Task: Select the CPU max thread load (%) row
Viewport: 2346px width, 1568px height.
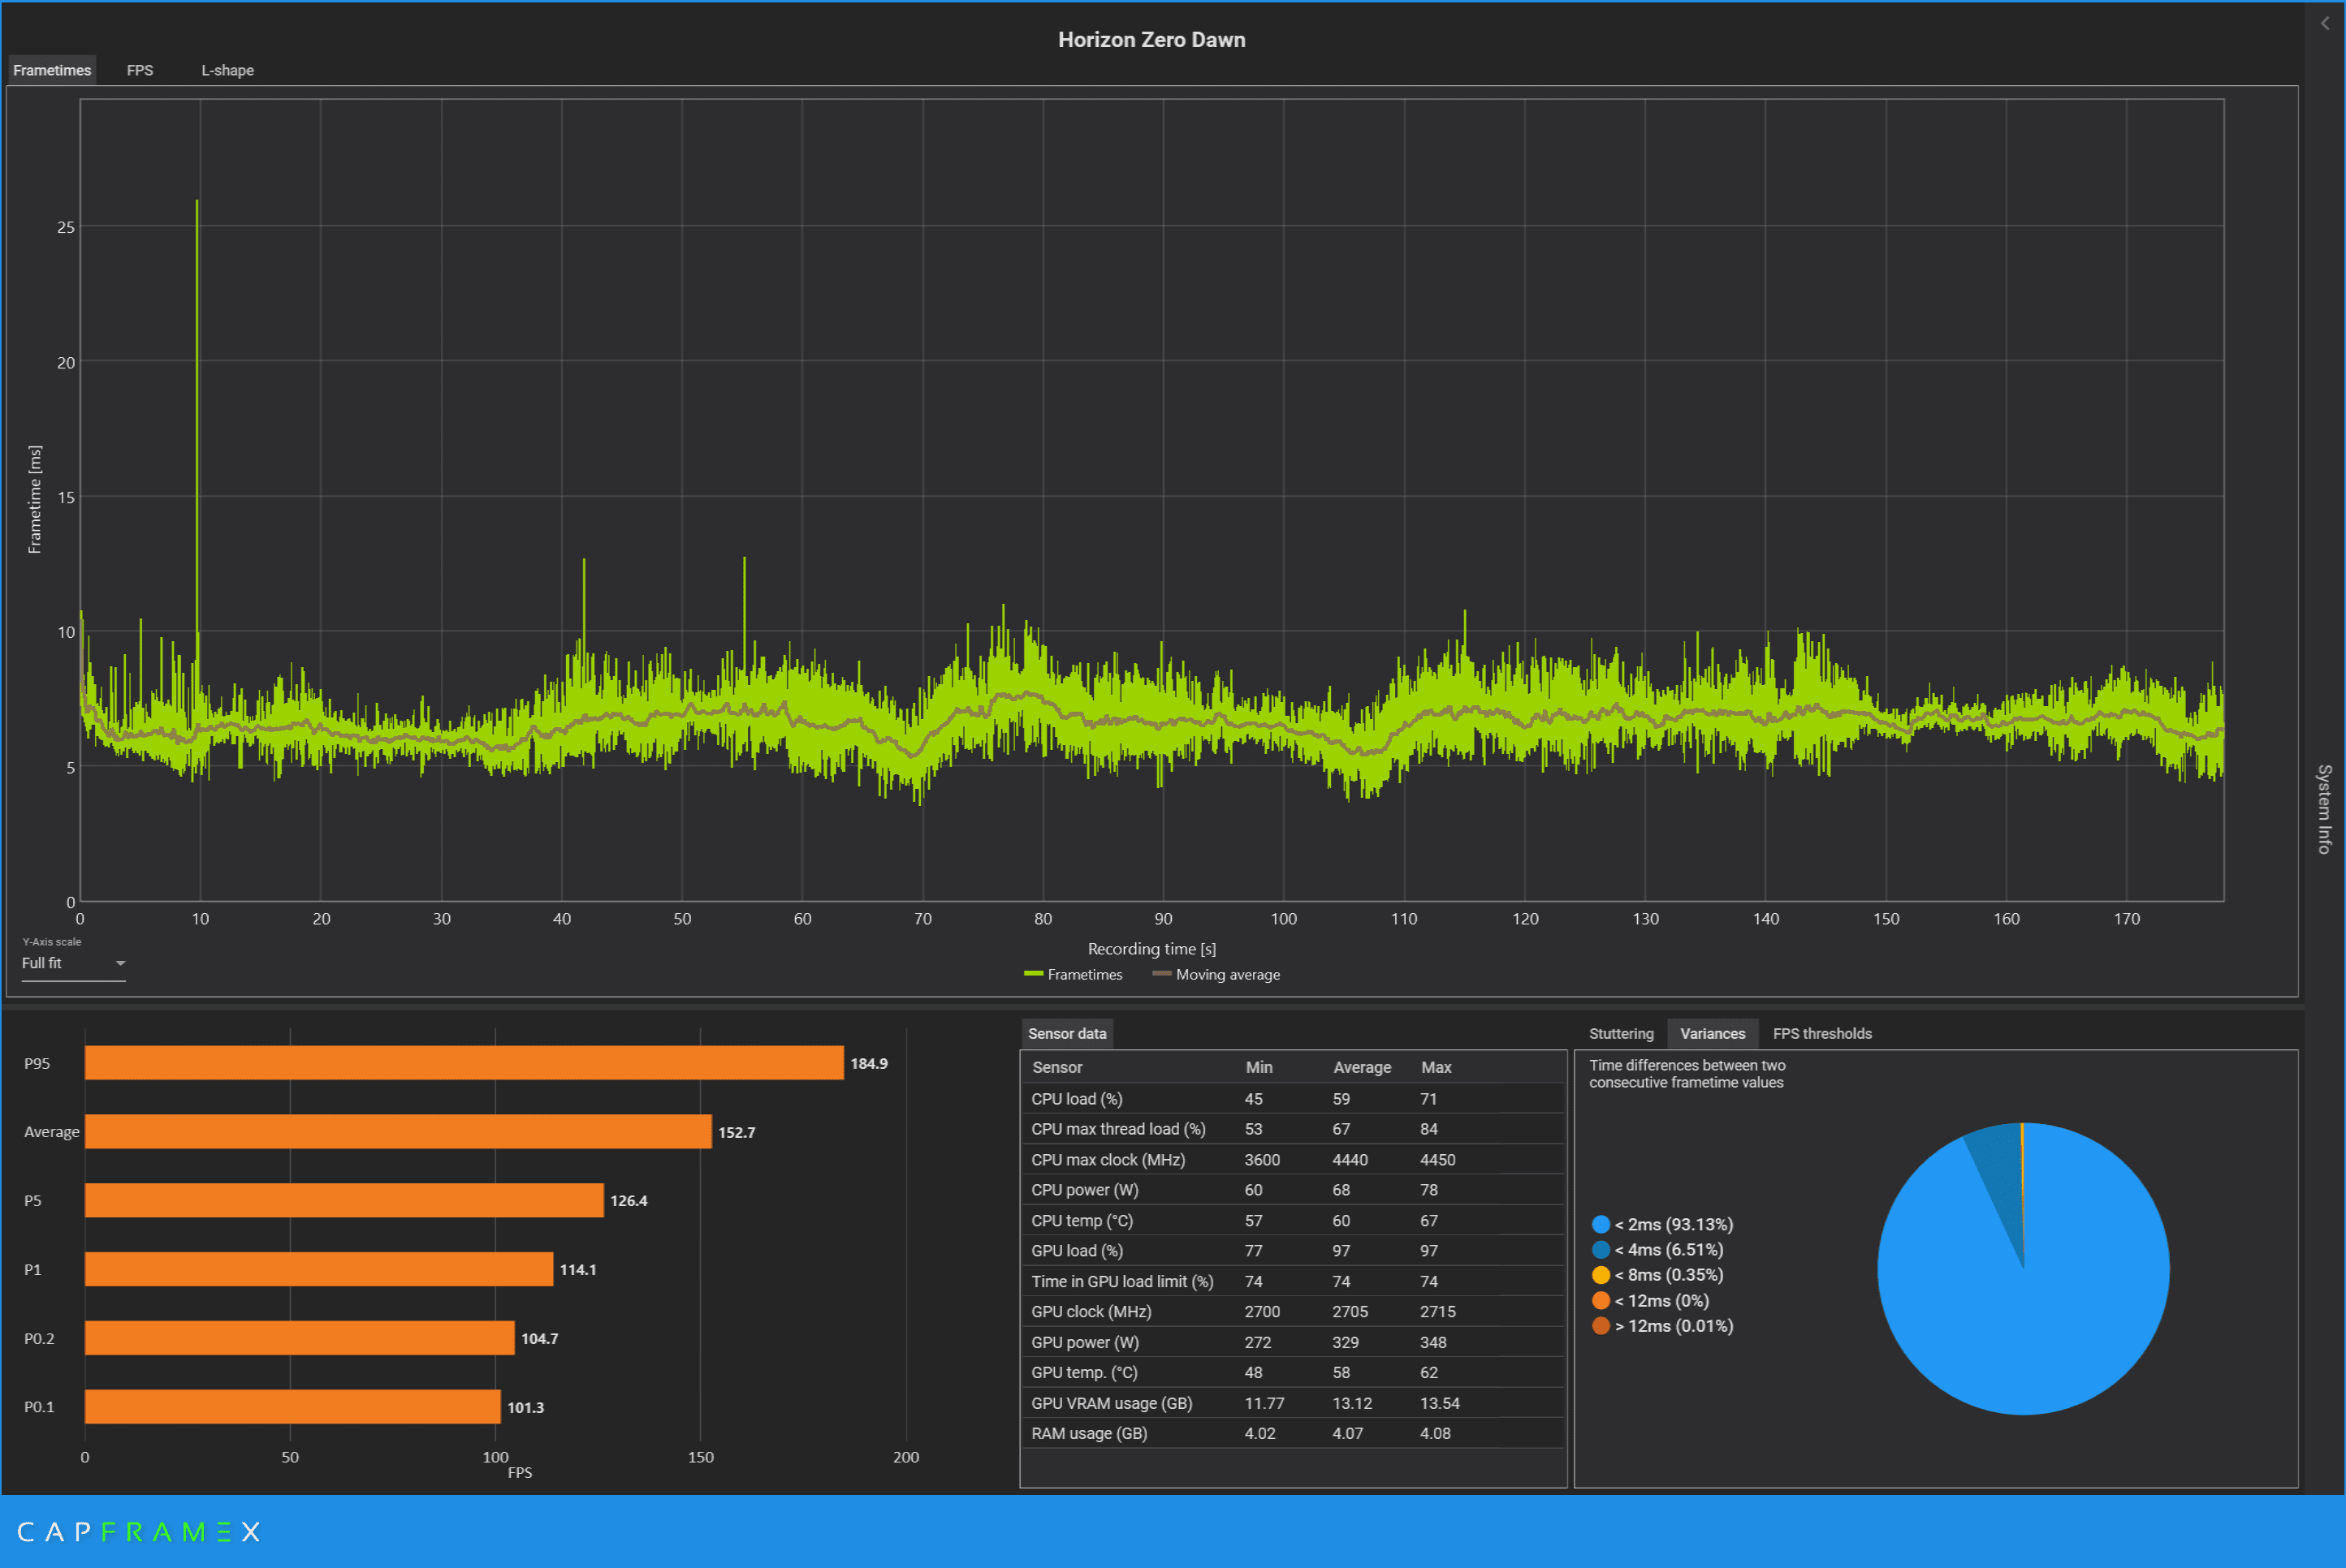Action: pos(1293,1128)
